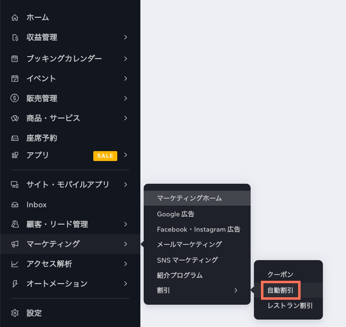Select 自動割引 in the discount submenu
Screen dimensions: 346x327
pos(280,290)
